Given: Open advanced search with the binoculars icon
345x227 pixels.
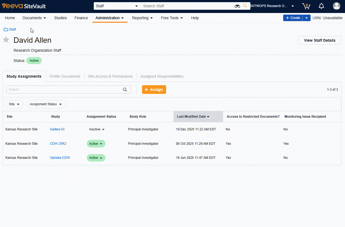Looking at the screenshot, I should 237,6.
